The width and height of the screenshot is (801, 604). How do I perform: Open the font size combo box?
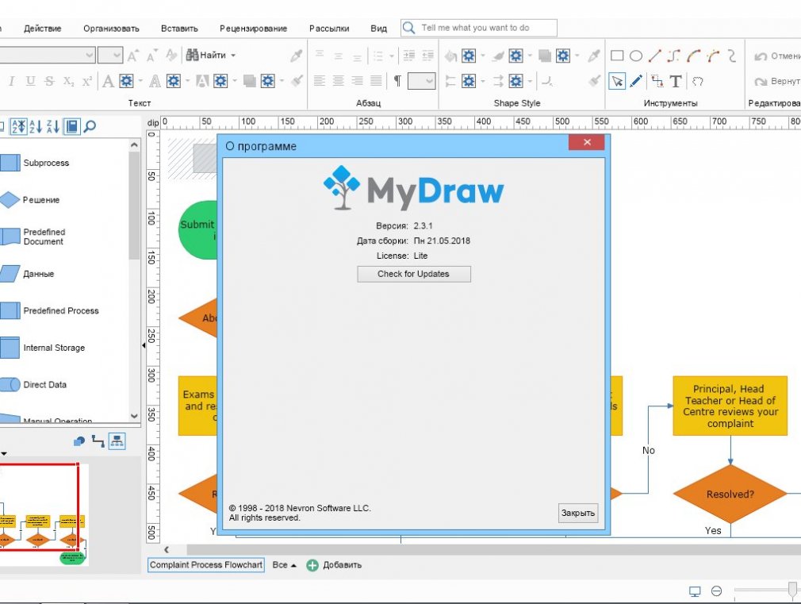(x=109, y=55)
